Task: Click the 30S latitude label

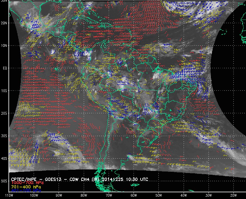Action: tap(4, 136)
